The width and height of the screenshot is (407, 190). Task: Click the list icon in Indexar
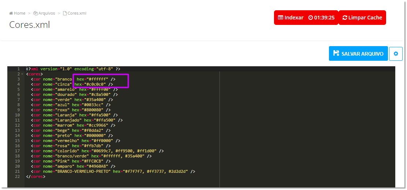point(280,18)
